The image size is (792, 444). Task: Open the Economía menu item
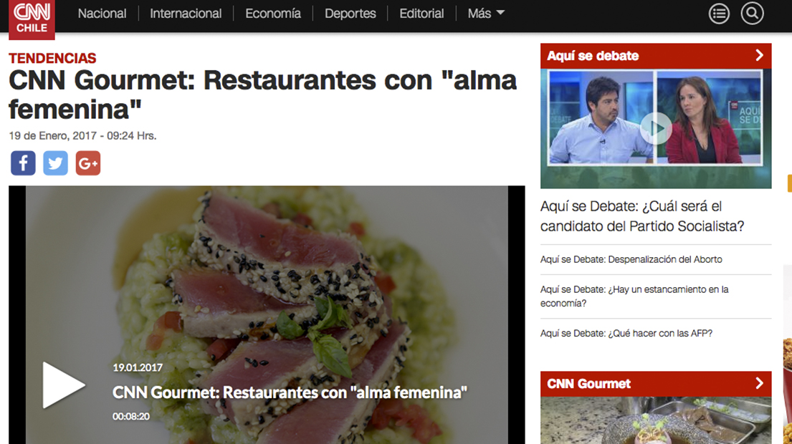pyautogui.click(x=273, y=14)
